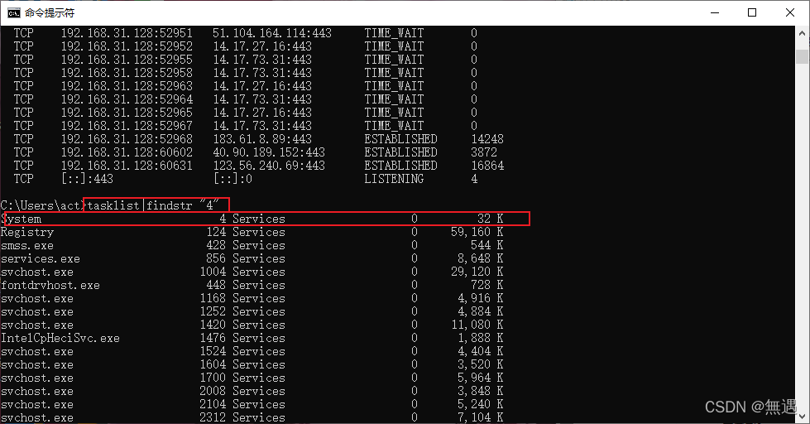Click remote address 40.90.189.152:443
This screenshot has height=424, width=810.
point(269,152)
